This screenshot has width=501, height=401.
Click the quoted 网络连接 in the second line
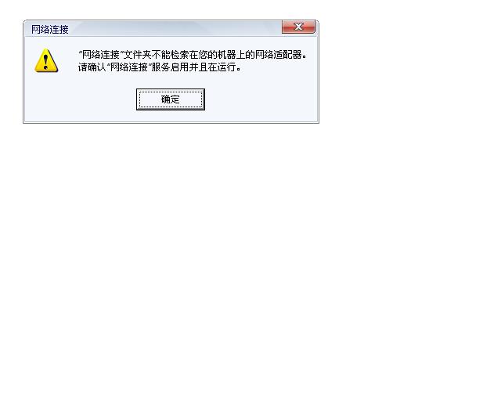coord(128,67)
